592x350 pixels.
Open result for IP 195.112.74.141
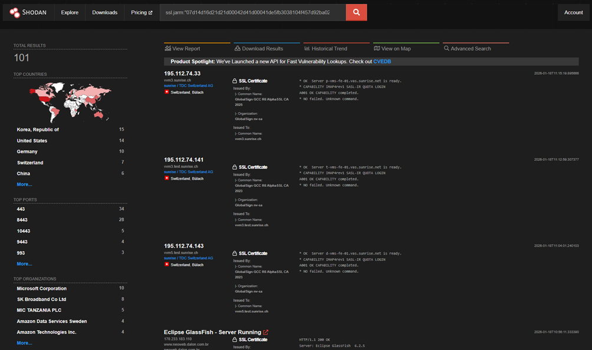[183, 160]
